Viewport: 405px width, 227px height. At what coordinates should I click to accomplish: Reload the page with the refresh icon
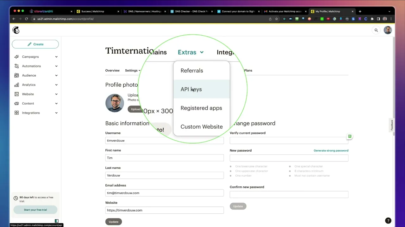[26, 19]
